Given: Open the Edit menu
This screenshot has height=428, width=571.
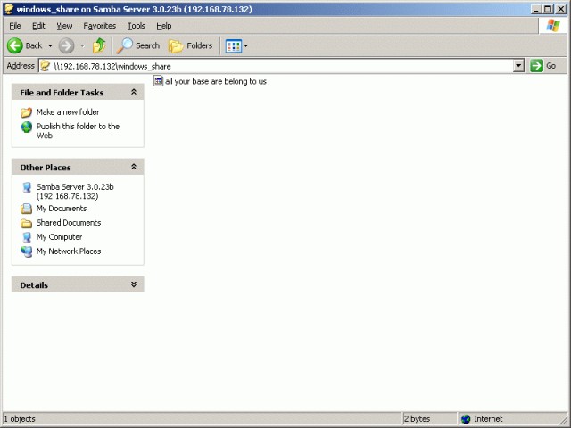Looking at the screenshot, I should 38,26.
